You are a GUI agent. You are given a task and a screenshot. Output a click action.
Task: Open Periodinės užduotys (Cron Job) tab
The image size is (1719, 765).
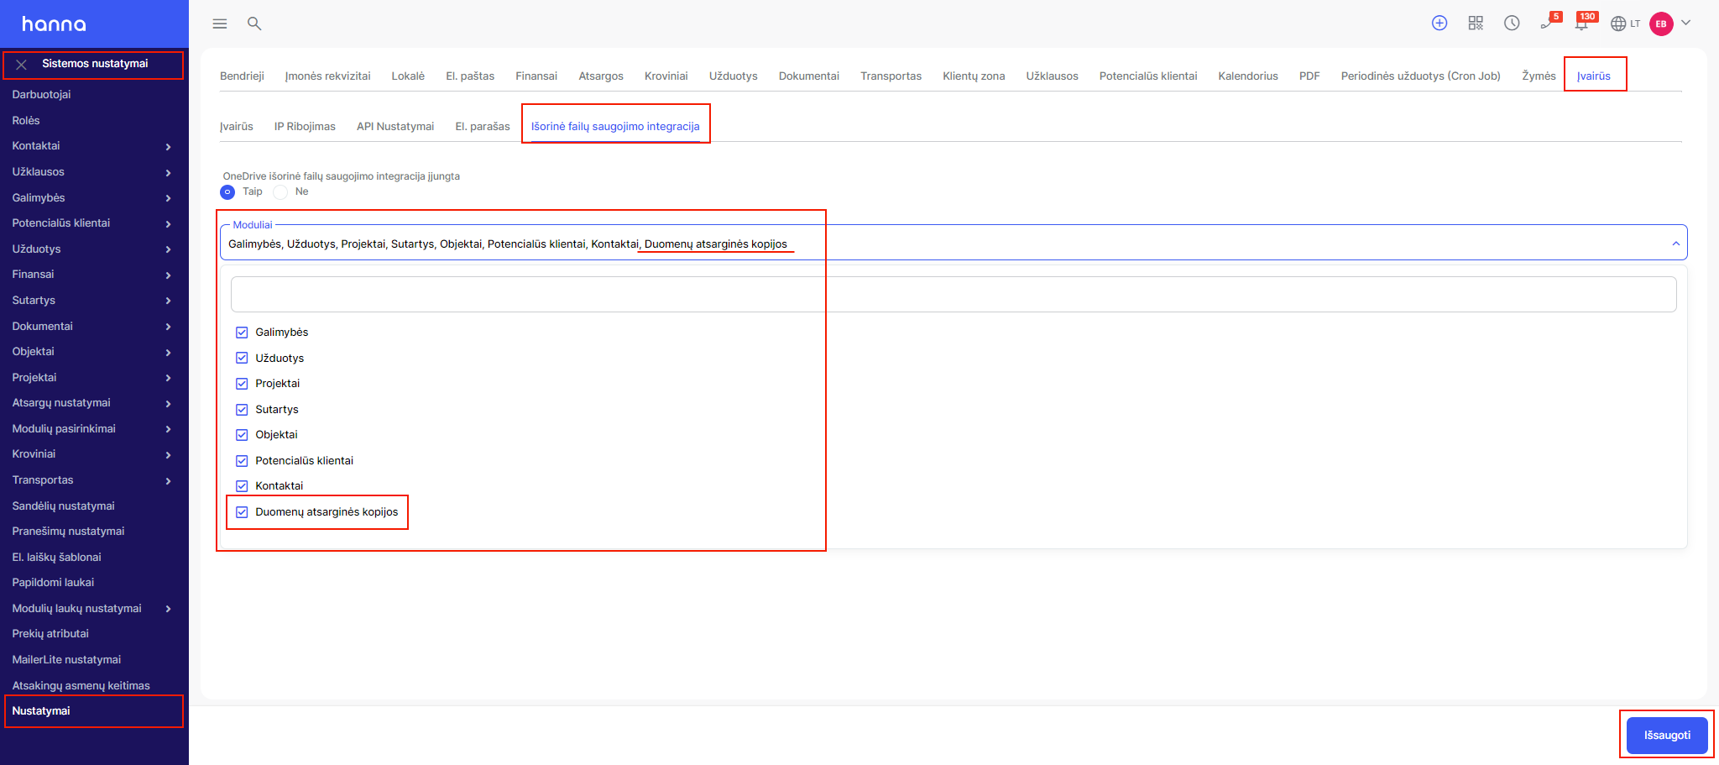click(x=1420, y=76)
